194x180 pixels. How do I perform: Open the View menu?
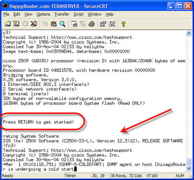click(28, 14)
